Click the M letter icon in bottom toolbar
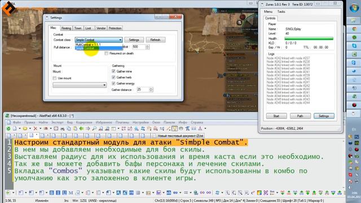361x203 pixels. click(x=71, y=193)
